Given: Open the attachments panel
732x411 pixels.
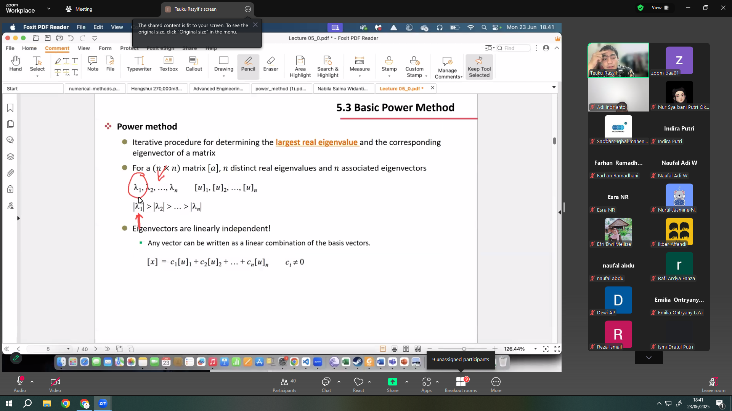Looking at the screenshot, I should coord(10,173).
